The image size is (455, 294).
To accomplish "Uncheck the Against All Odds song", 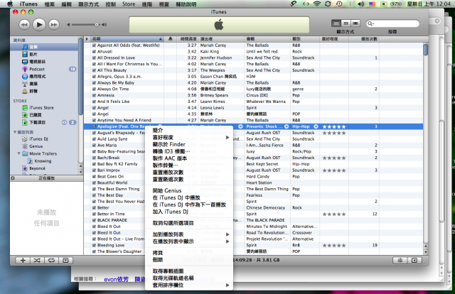I will click(x=94, y=45).
